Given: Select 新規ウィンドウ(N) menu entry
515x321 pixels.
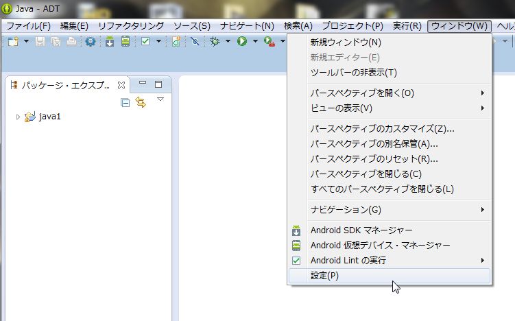Looking at the screenshot, I should [x=390, y=43].
